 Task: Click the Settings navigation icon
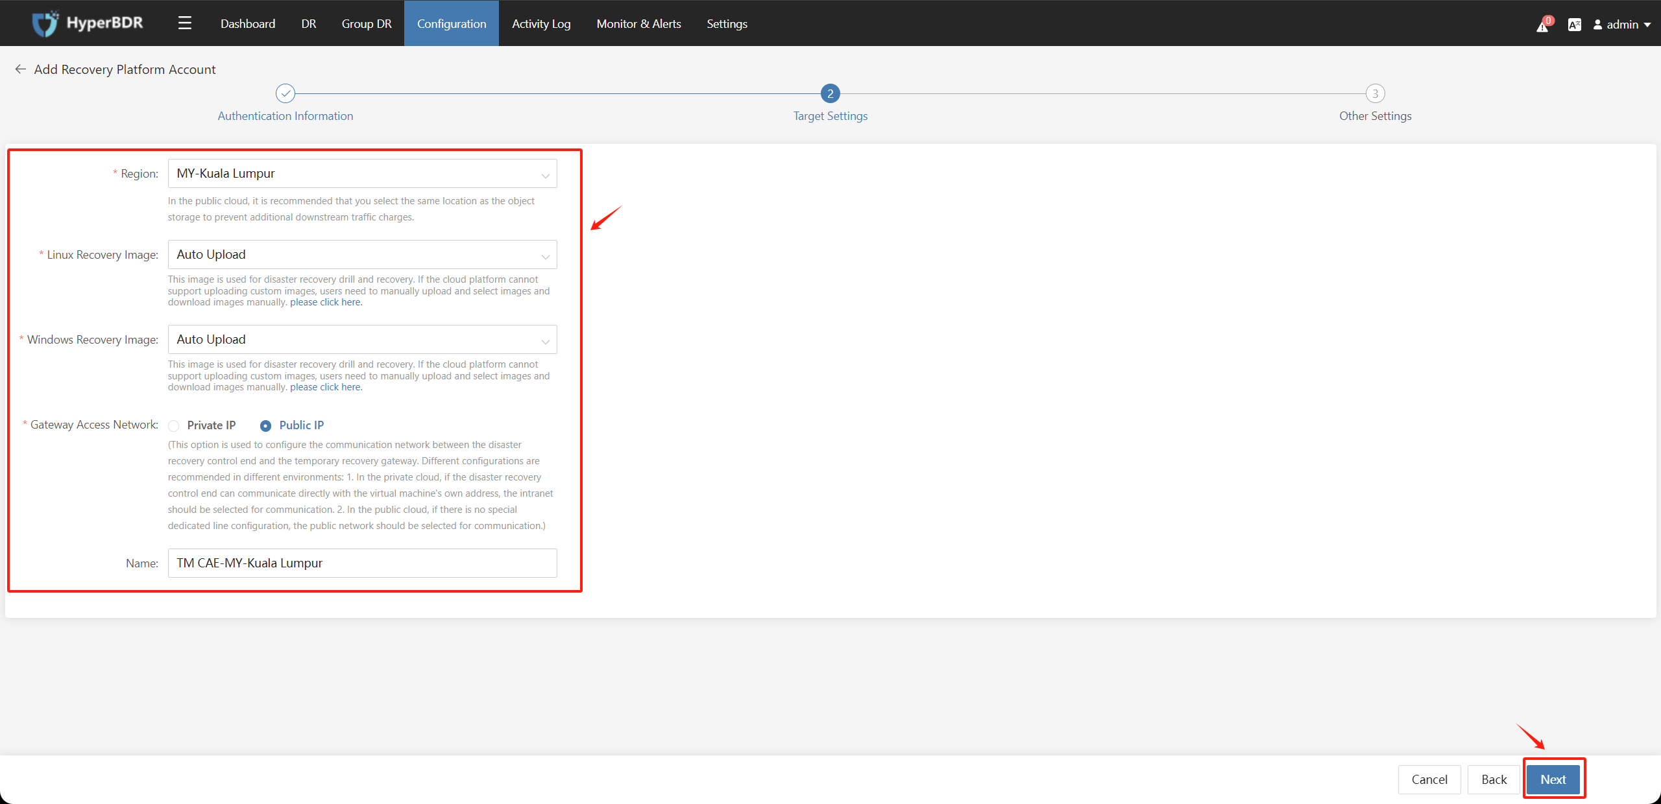coord(727,22)
